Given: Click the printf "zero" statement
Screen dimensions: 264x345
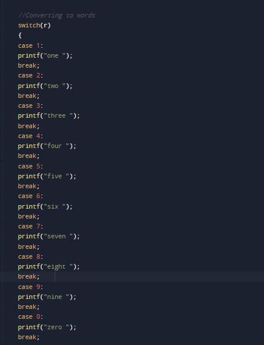Looking at the screenshot, I should pyautogui.click(x=47, y=327).
